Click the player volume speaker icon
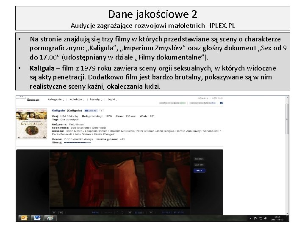Viewport: 305px width, 228px height. (130, 212)
